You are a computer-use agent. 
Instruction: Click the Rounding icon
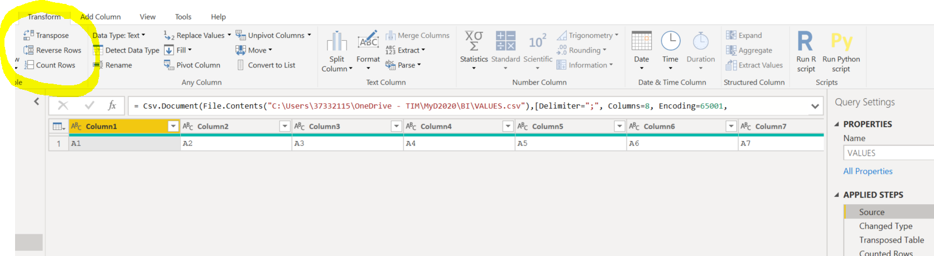click(x=561, y=50)
